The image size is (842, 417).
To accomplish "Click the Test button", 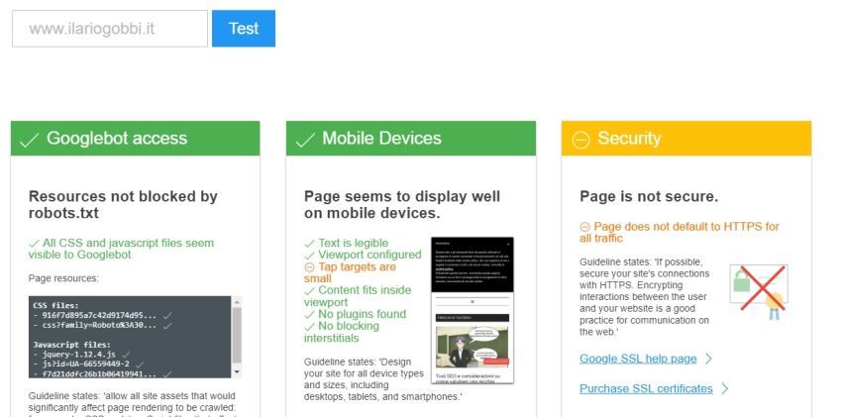I will (x=244, y=29).
